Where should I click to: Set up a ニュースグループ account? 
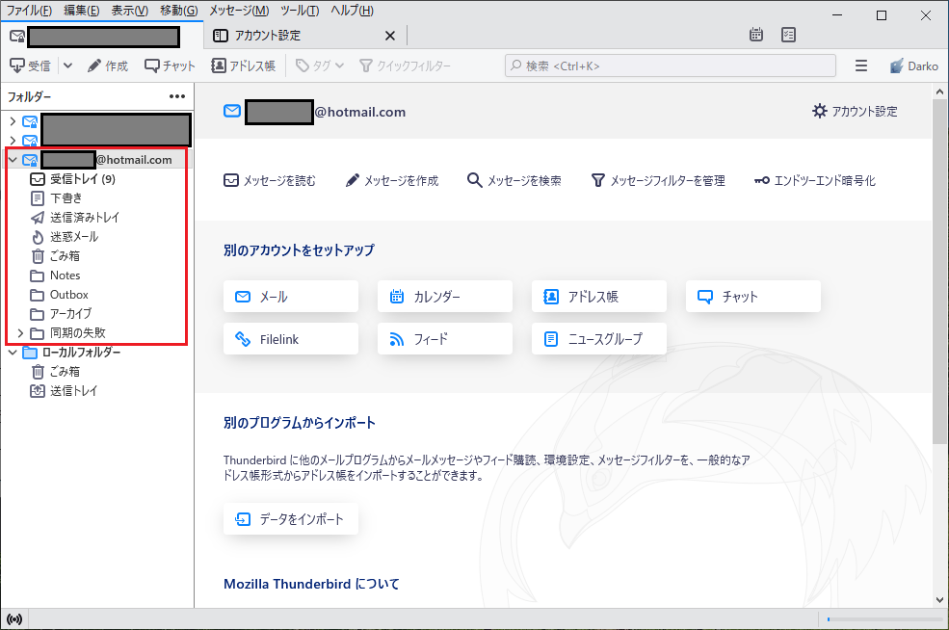pyautogui.click(x=599, y=339)
